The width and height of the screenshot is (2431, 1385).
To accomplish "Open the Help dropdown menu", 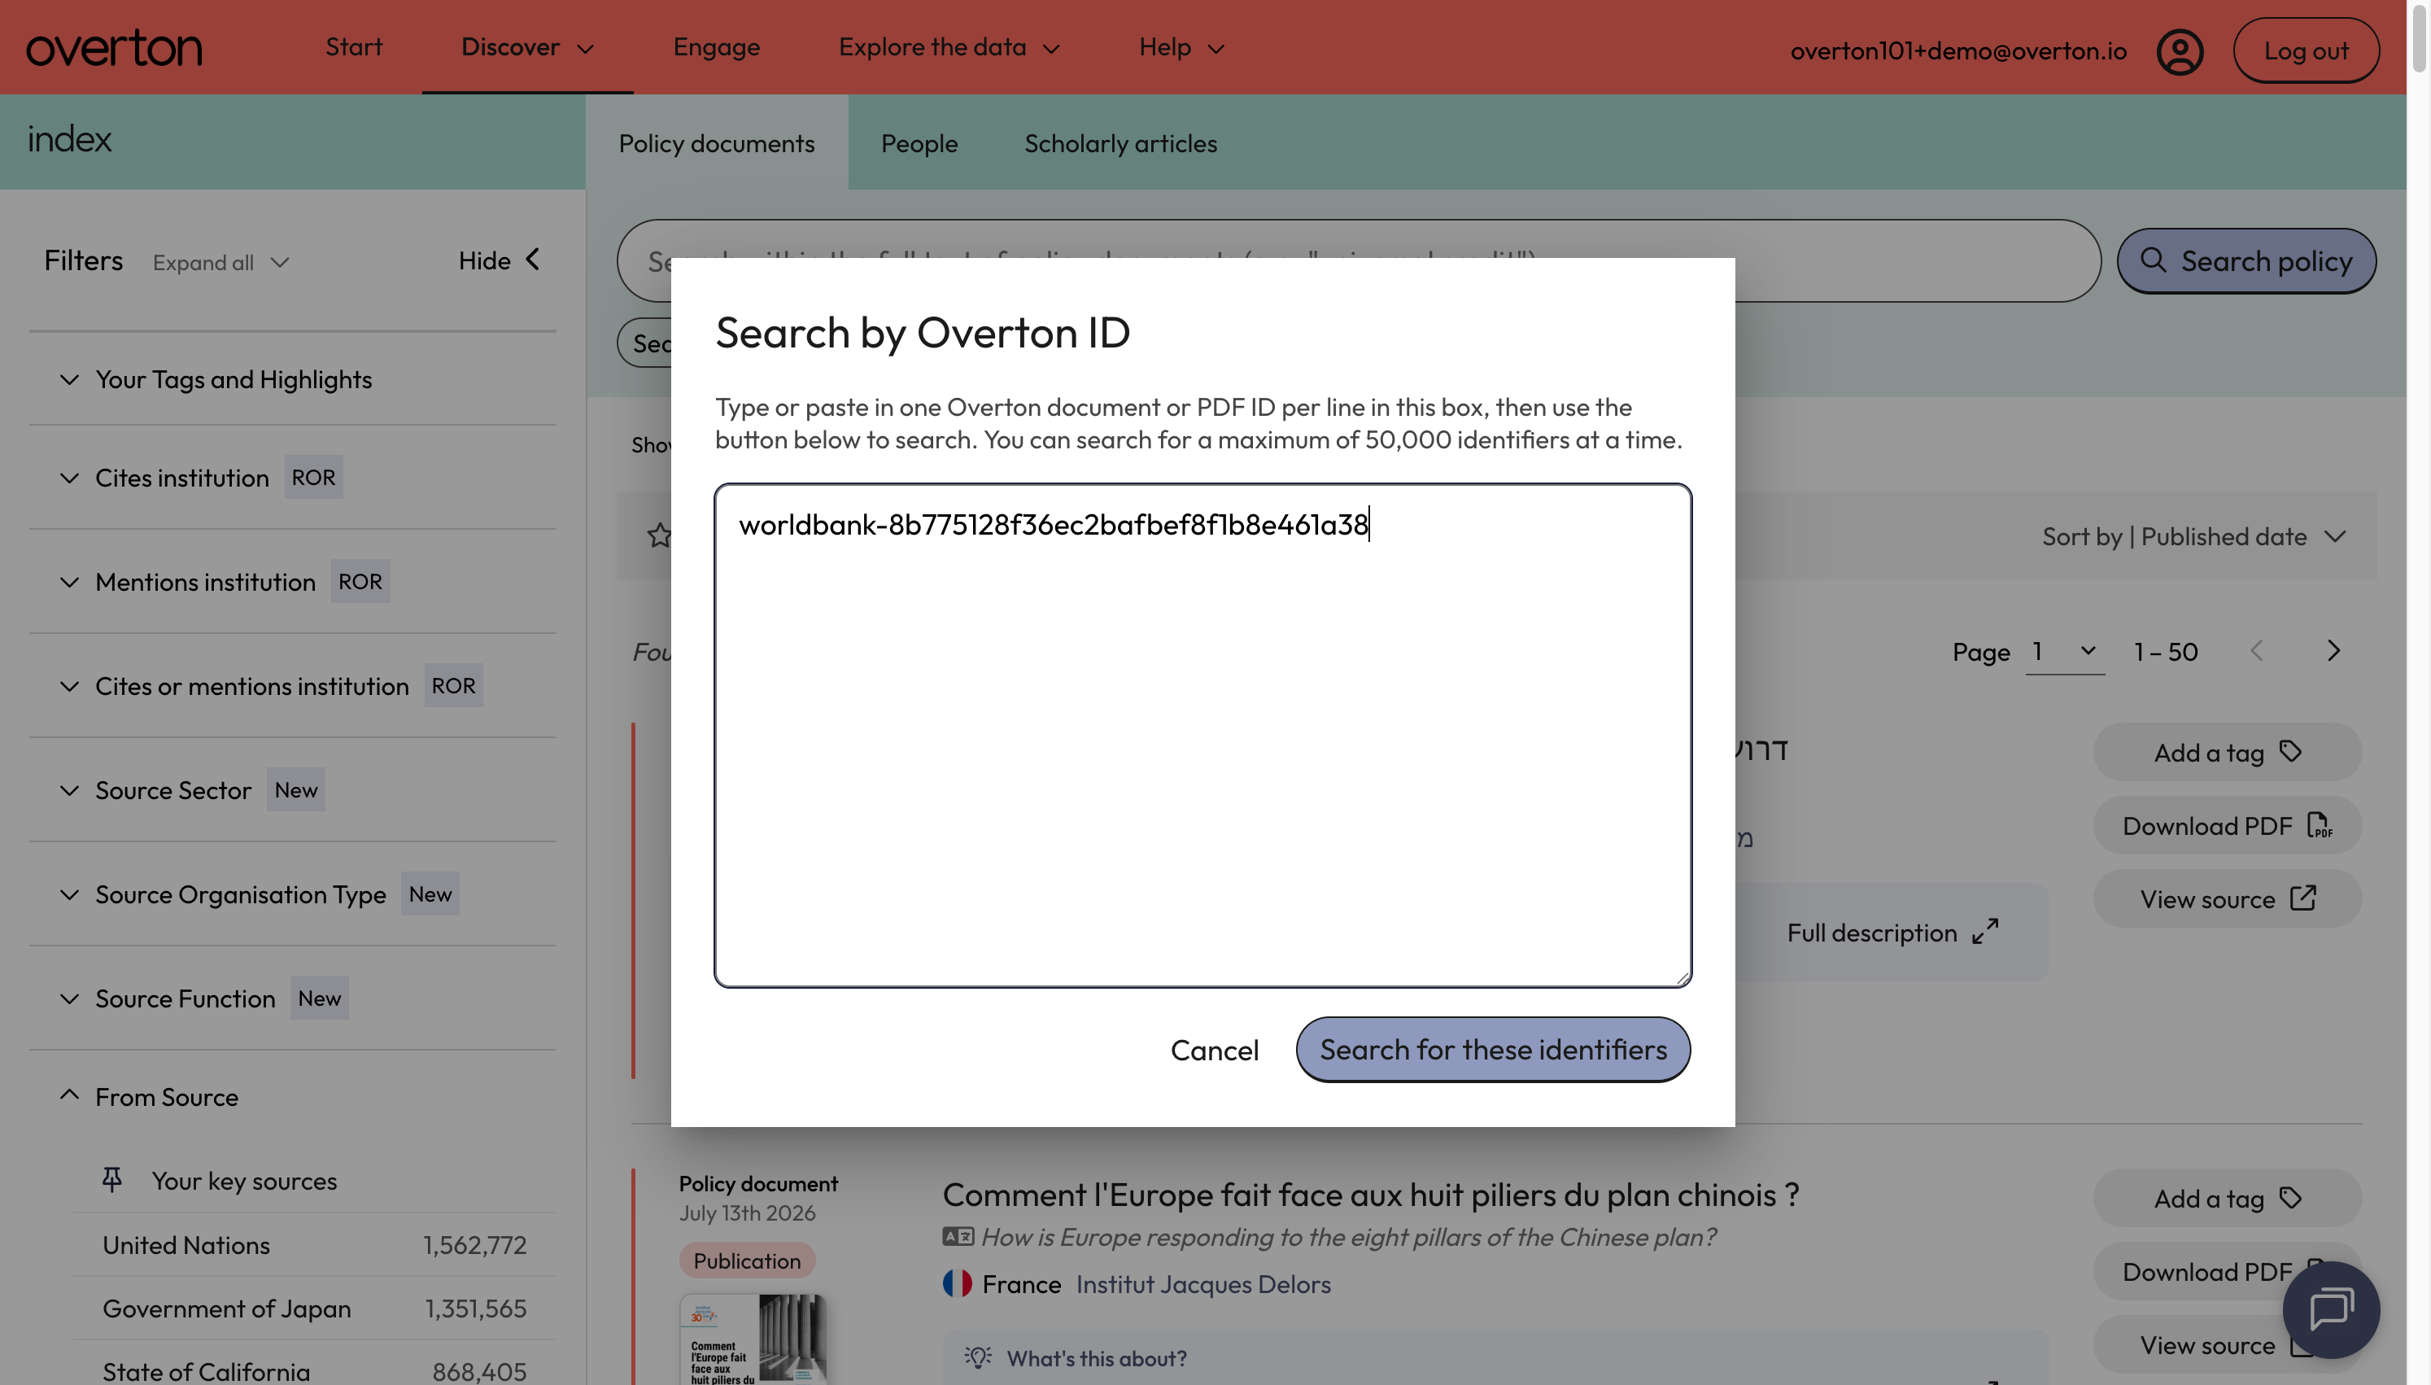I will (1182, 46).
